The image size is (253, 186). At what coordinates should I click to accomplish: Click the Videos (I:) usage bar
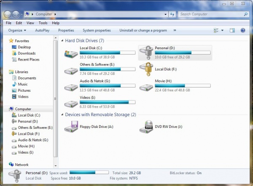click(108, 102)
